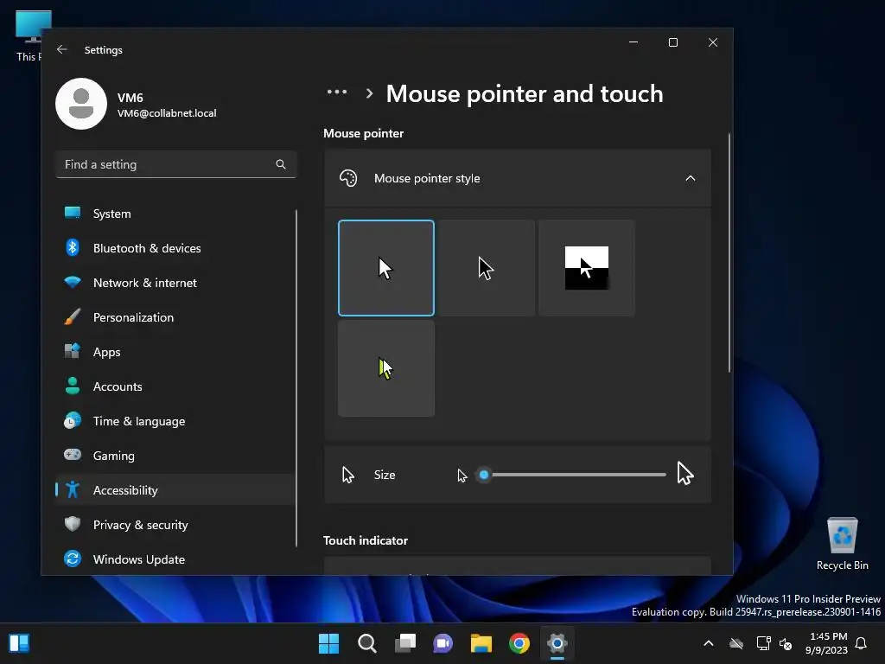Click the OneDrive cloud tray icon
The width and height of the screenshot is (885, 664).
tap(736, 643)
